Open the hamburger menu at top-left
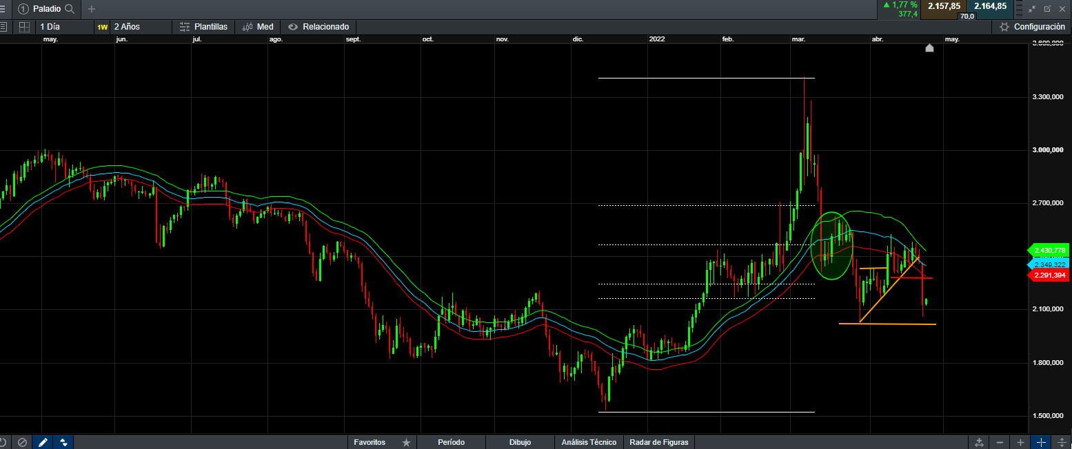The image size is (1072, 449). [x=3, y=9]
